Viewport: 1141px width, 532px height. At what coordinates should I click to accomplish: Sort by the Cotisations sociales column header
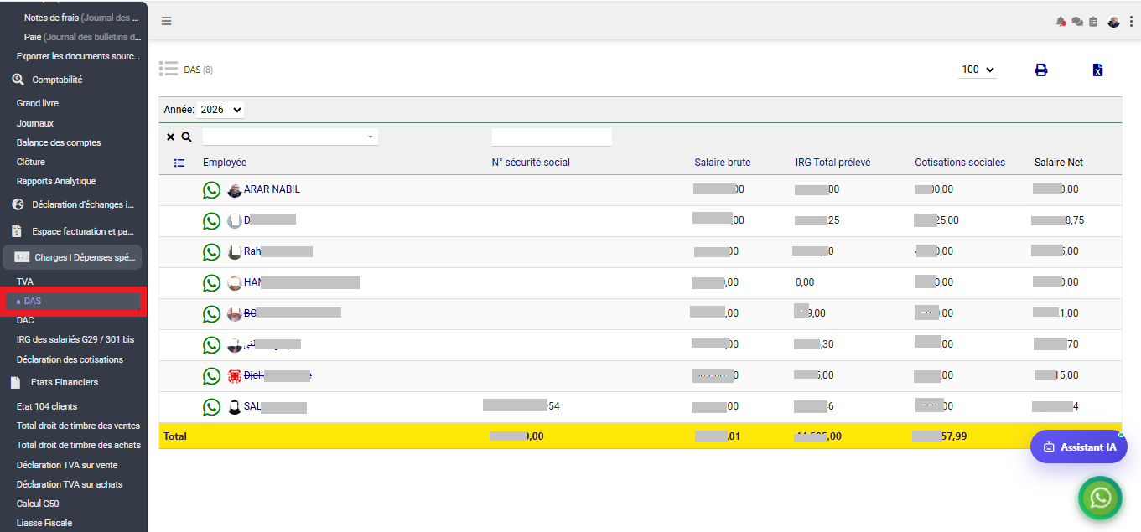pos(960,163)
